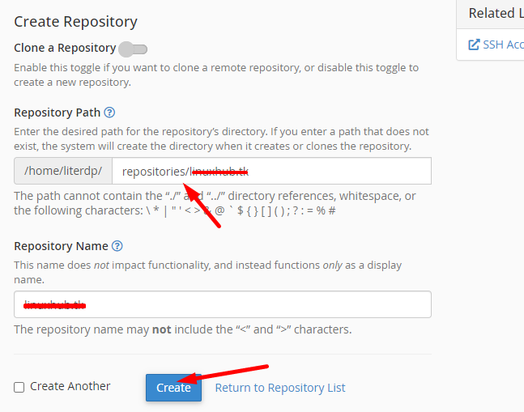Open the Repository Name help icon
The width and height of the screenshot is (524, 412).
[117, 246]
